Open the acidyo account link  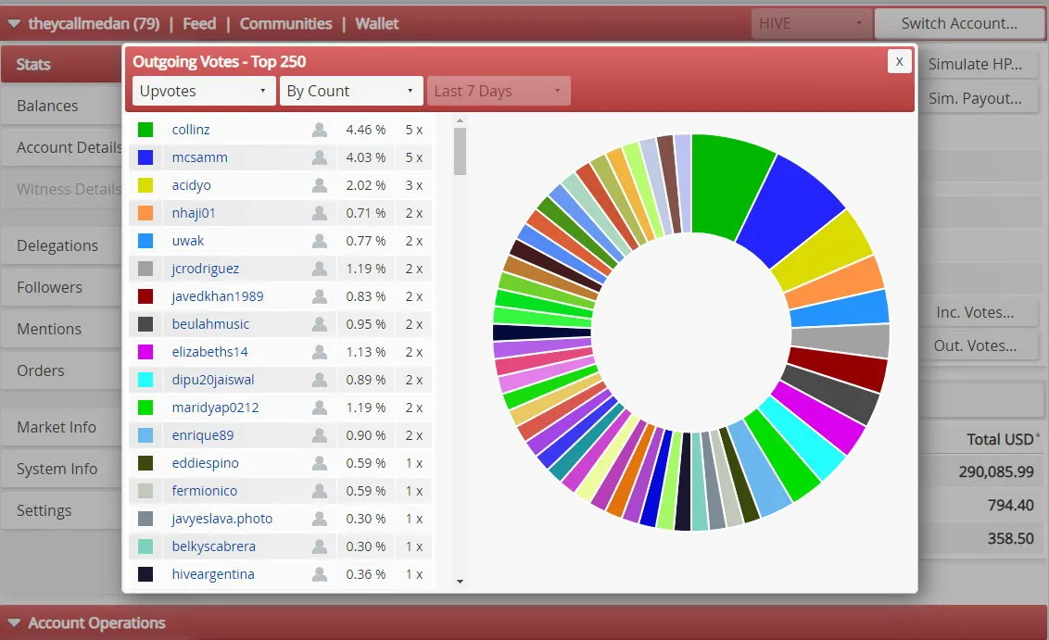coord(191,185)
